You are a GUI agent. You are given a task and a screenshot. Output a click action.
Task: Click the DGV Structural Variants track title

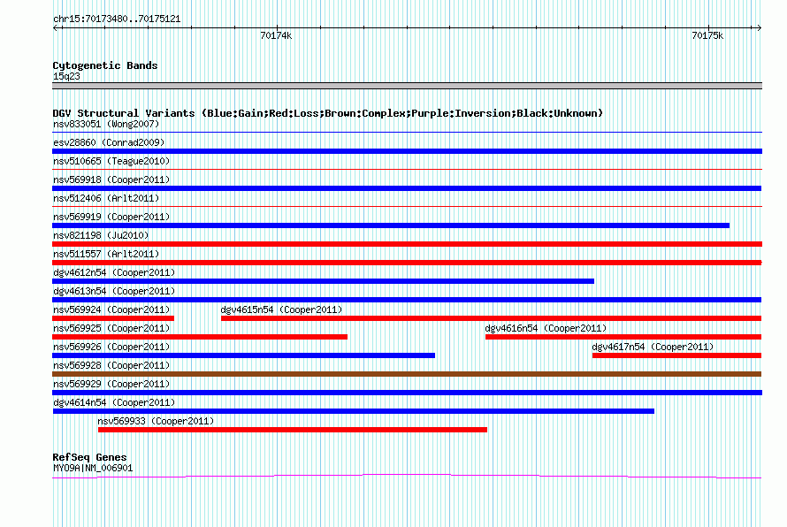pos(328,113)
